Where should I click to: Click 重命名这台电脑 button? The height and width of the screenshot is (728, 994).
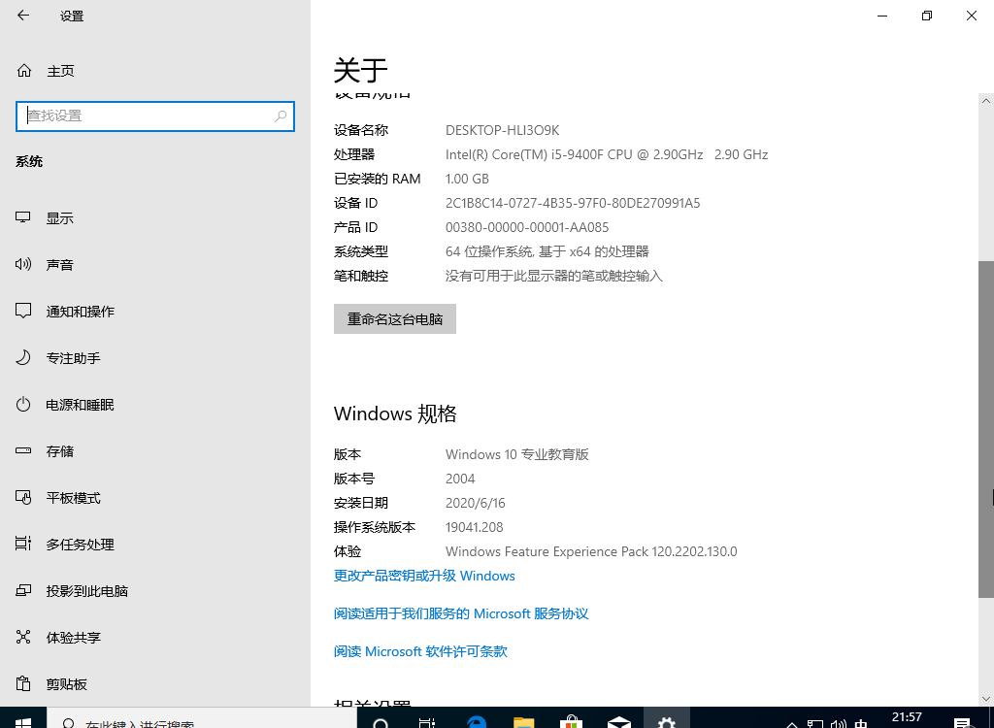point(395,319)
